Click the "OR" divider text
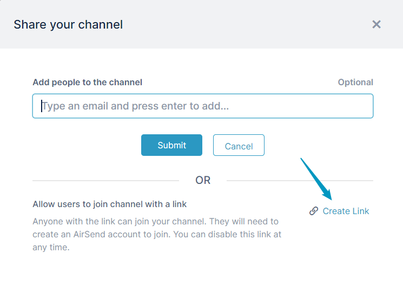 pyautogui.click(x=203, y=180)
